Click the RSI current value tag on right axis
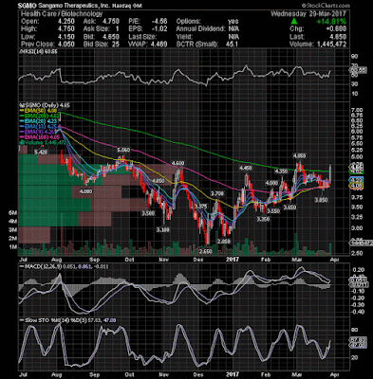The image size is (373, 379). click(x=358, y=70)
